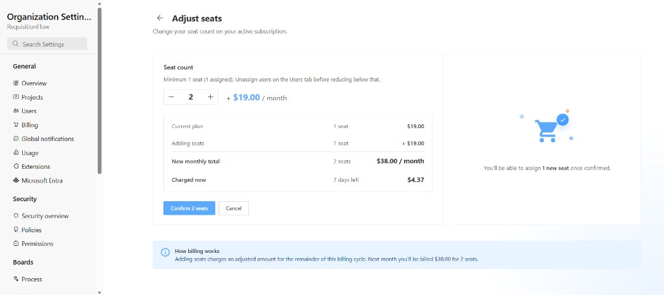664x295 pixels.
Task: Click the Adding seats row label
Action: 187,143
